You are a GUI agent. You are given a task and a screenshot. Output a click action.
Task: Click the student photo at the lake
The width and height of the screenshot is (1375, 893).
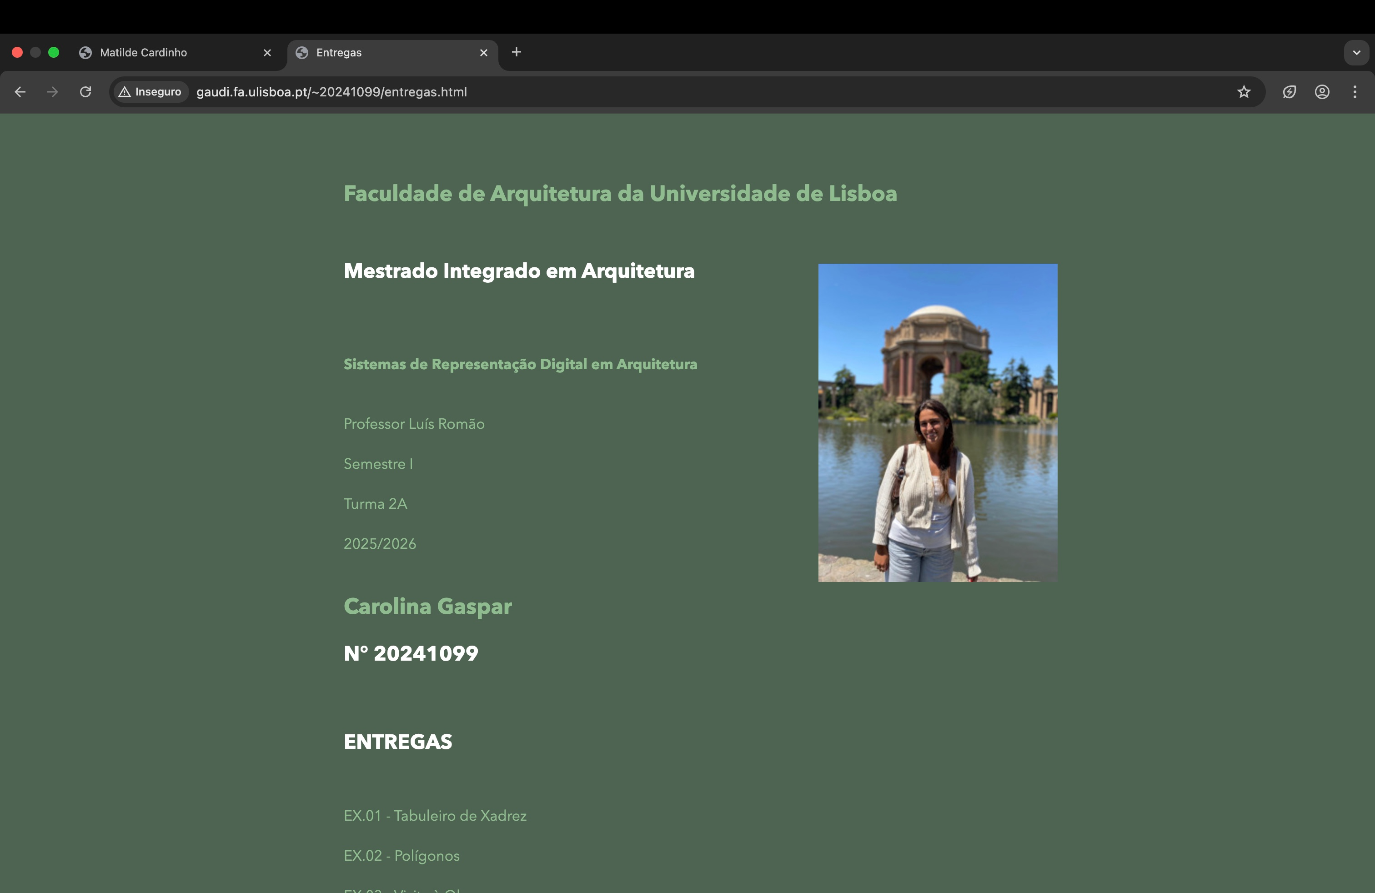click(x=938, y=422)
